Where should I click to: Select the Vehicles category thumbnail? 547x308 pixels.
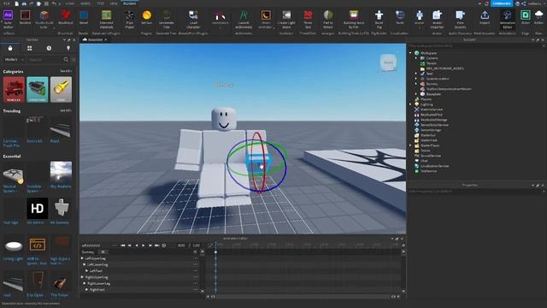[14, 90]
